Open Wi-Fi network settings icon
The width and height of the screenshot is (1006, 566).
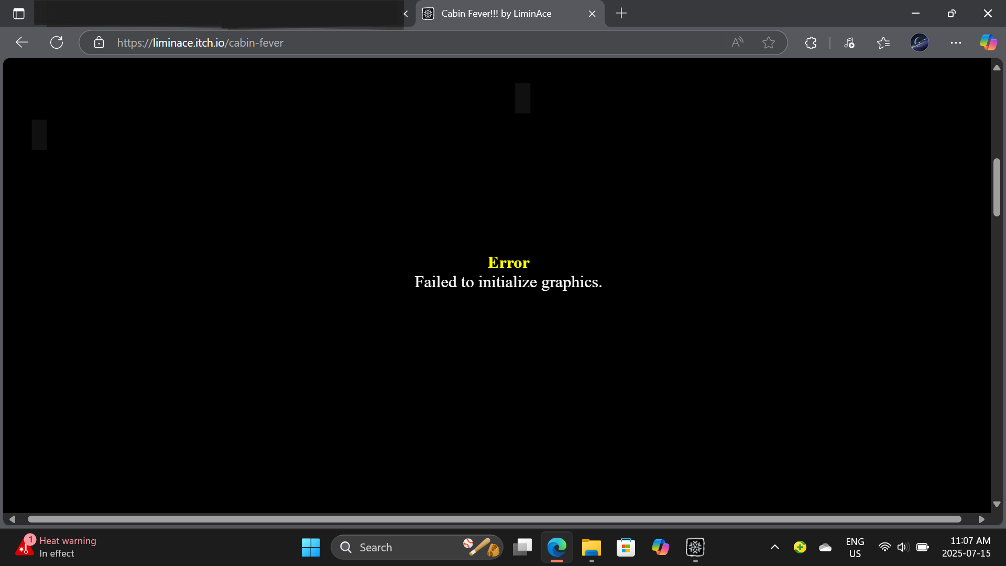click(884, 547)
